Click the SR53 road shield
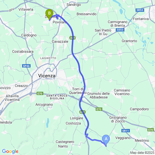Screen dimensions: 155x155 pyautogui.click(x=140, y=10)
